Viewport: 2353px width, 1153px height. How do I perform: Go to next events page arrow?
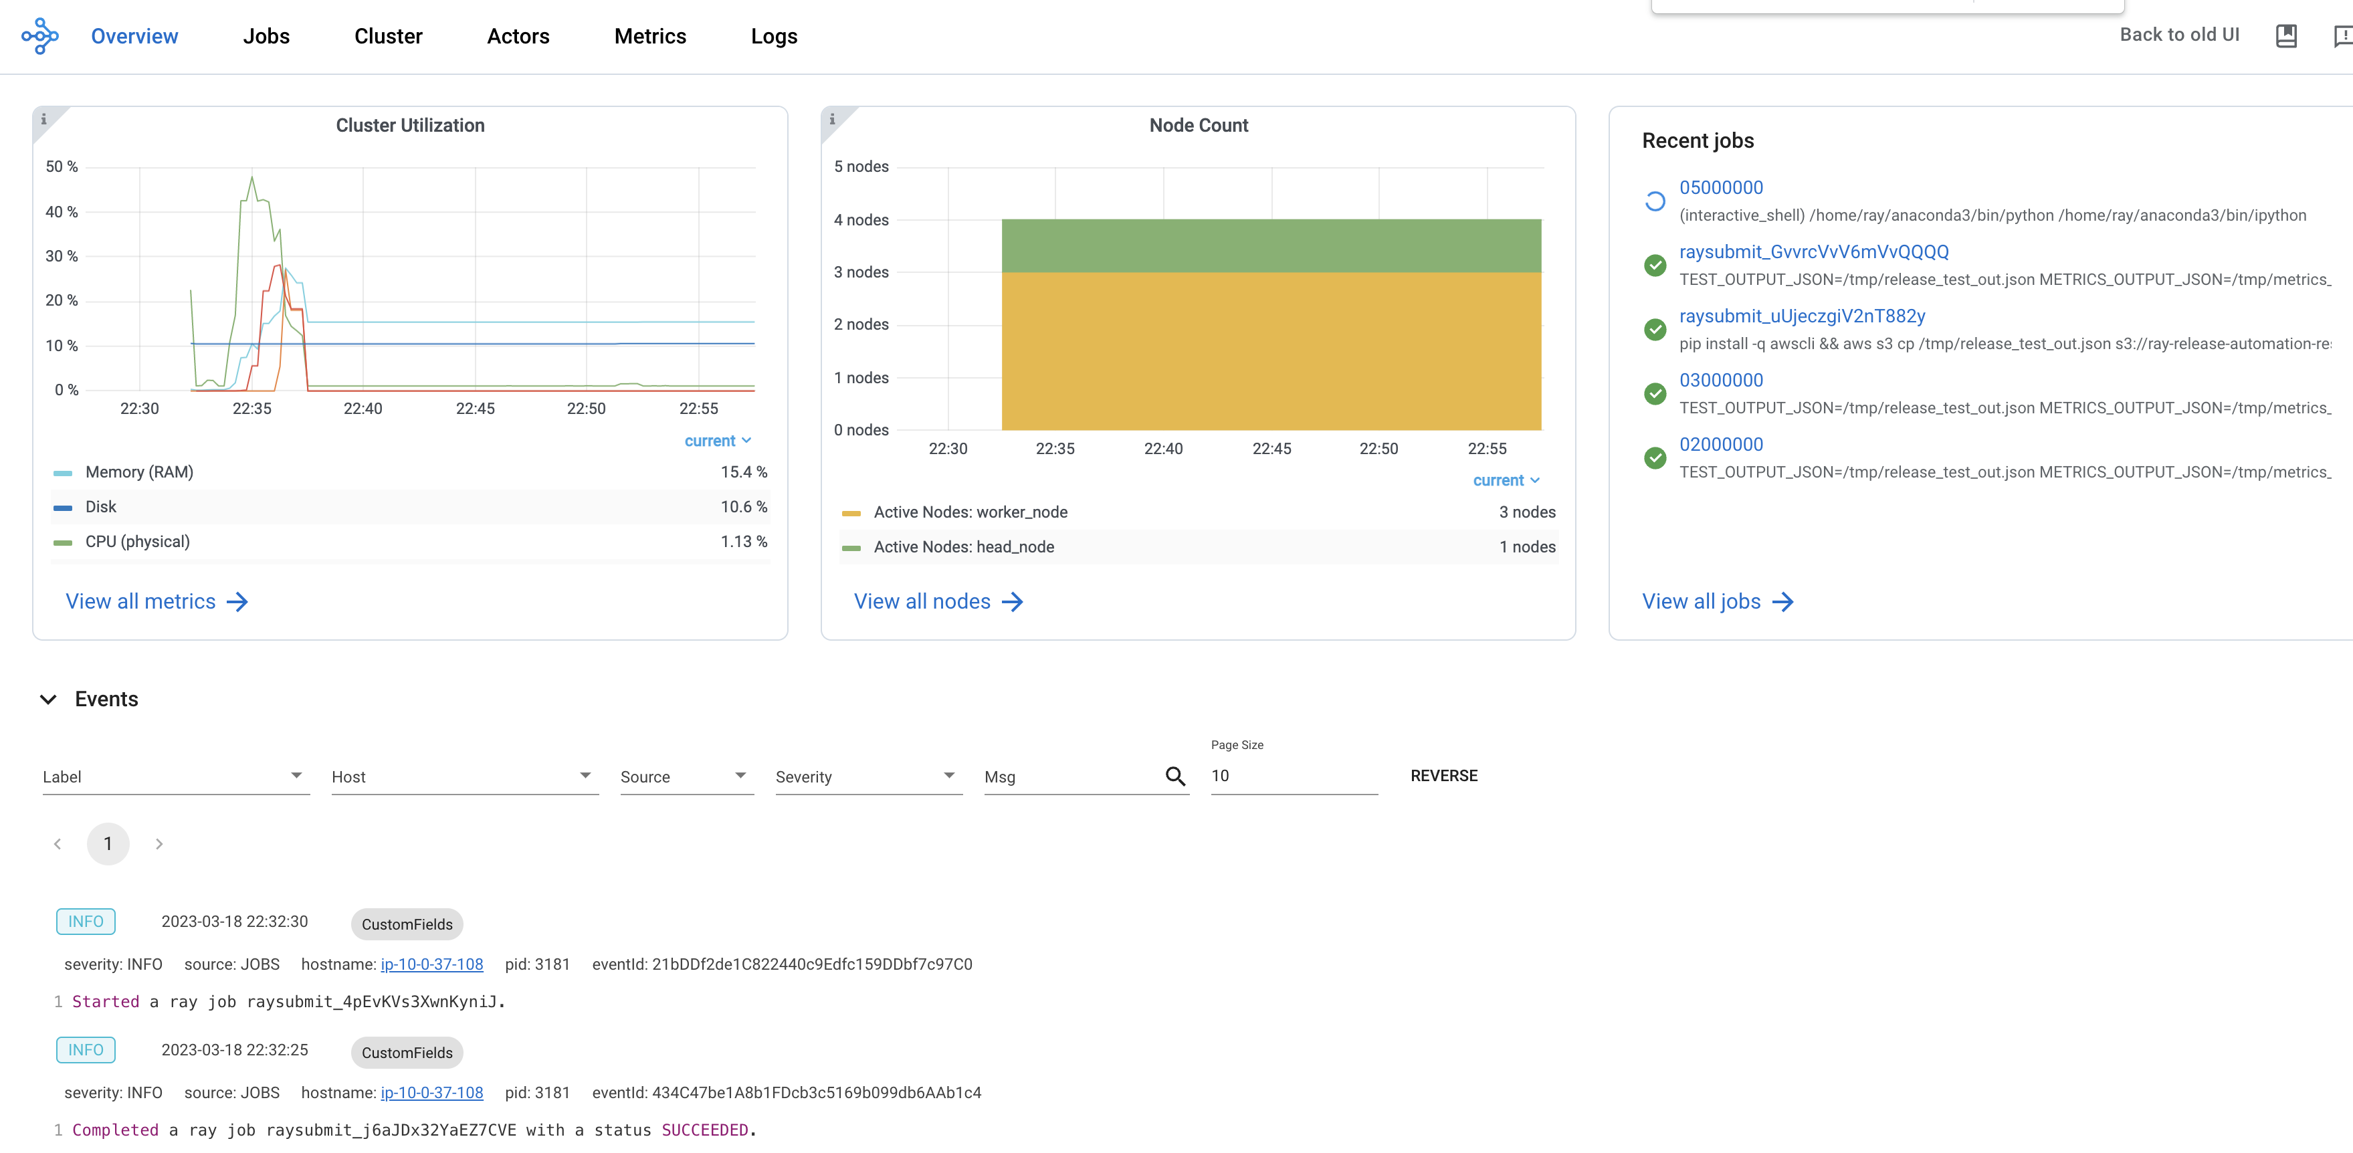(x=159, y=843)
